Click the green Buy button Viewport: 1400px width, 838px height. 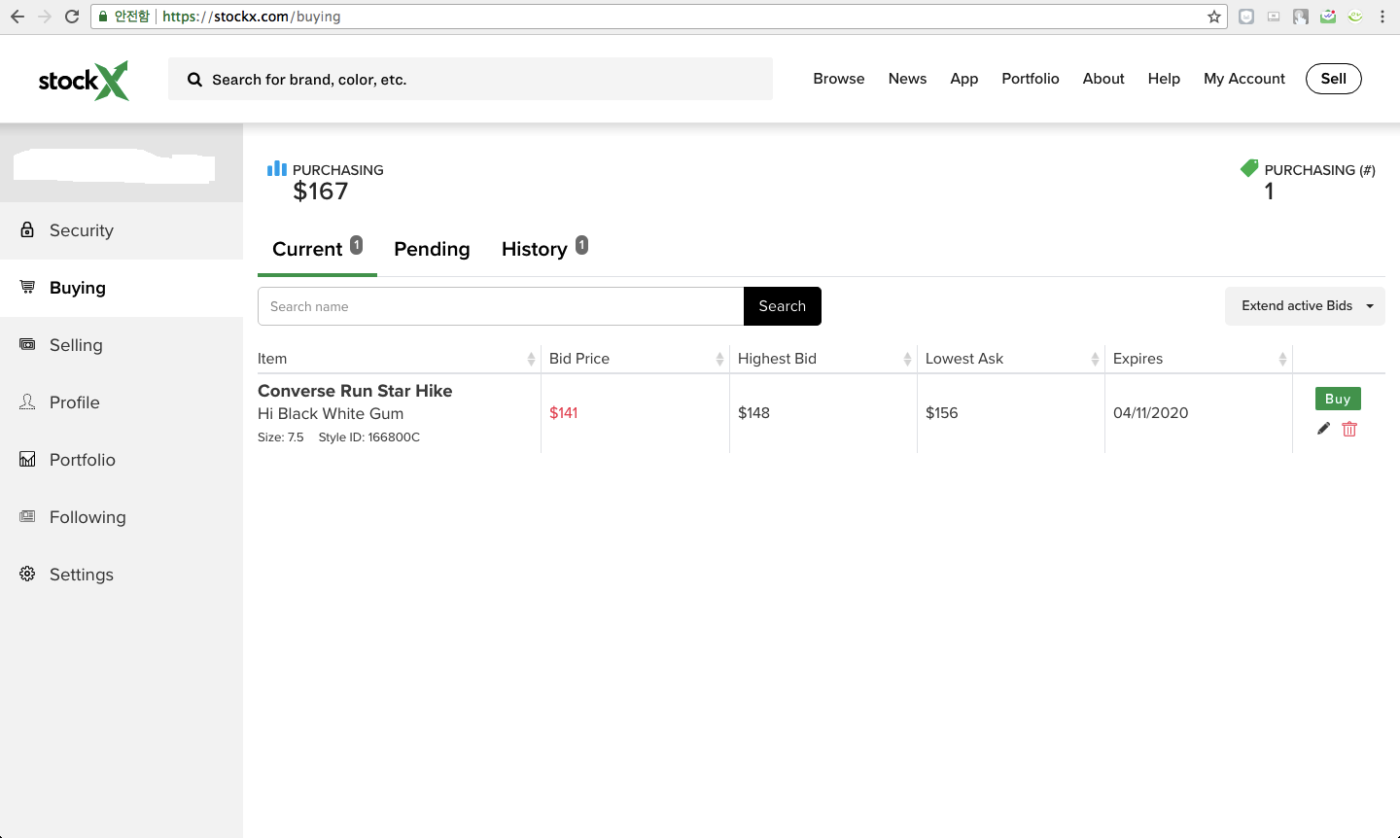1338,399
